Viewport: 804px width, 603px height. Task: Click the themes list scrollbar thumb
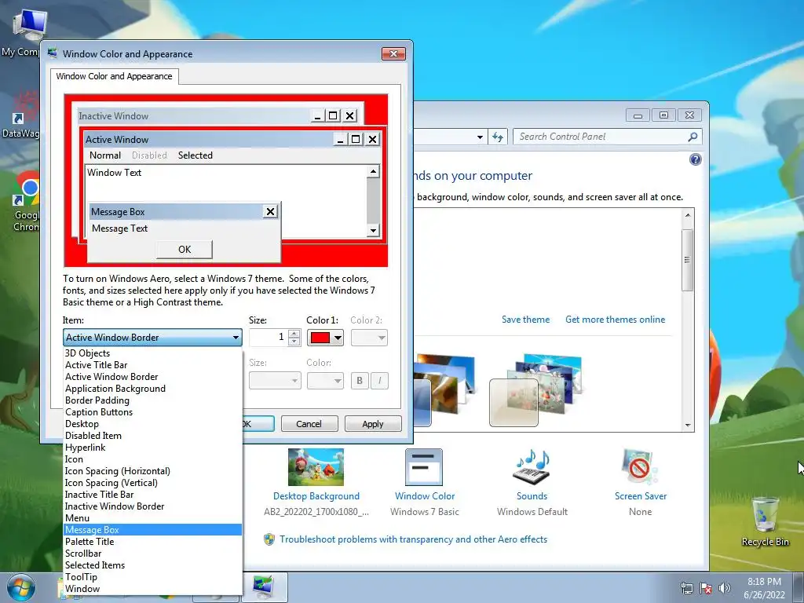(688, 260)
